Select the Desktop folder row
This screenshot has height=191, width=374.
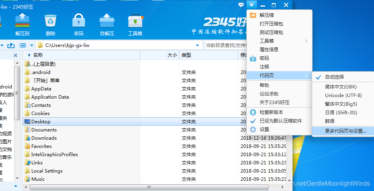tap(135, 122)
